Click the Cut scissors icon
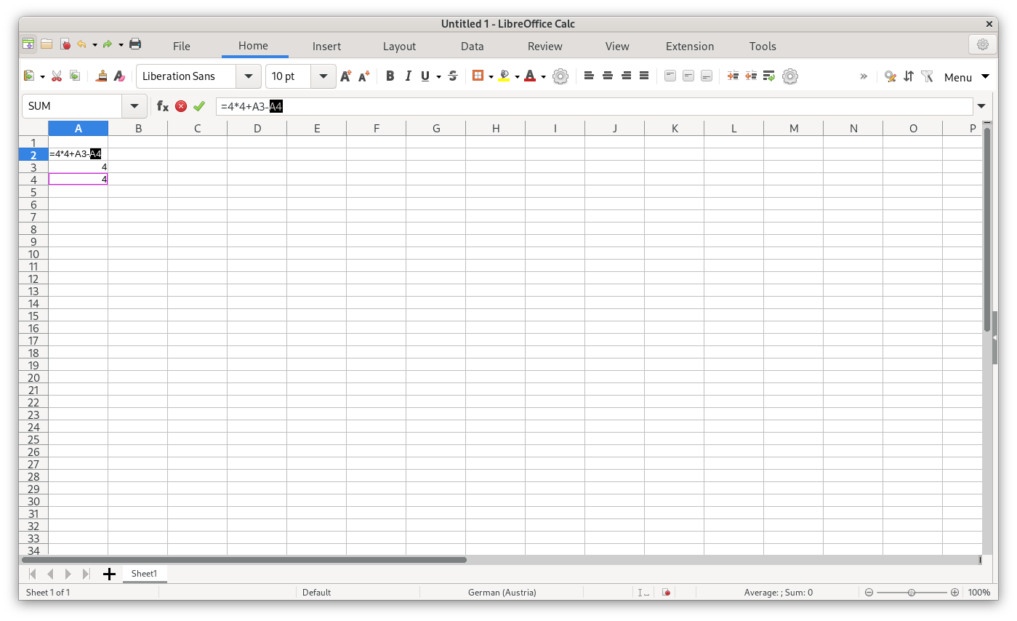The width and height of the screenshot is (1017, 621). (56, 76)
